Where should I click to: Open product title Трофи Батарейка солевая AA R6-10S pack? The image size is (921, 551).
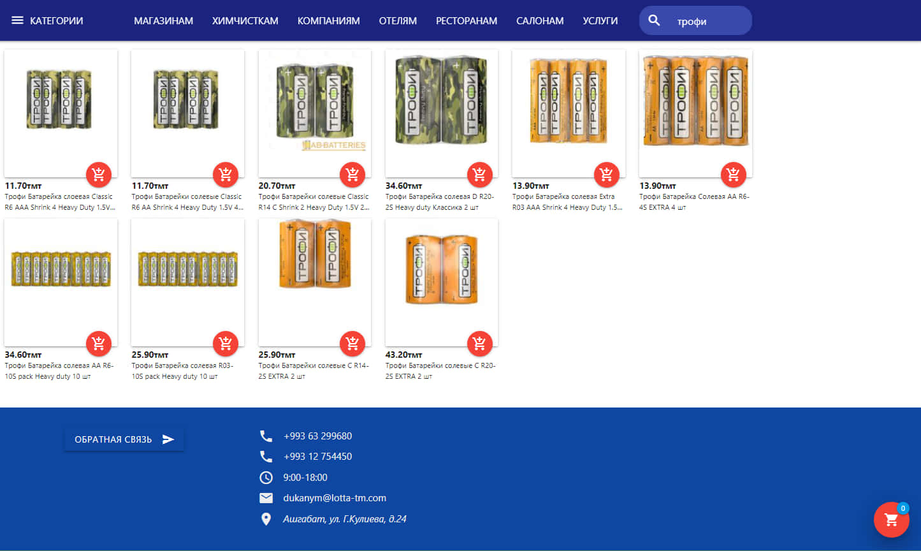click(59, 371)
